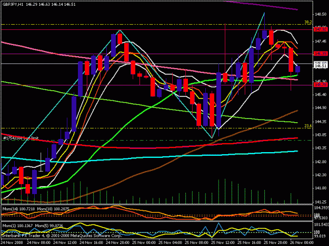Click the 25 Nov 04:00 time label
Image resolution: width=329 pixels, height=246 pixels.
[170, 243]
